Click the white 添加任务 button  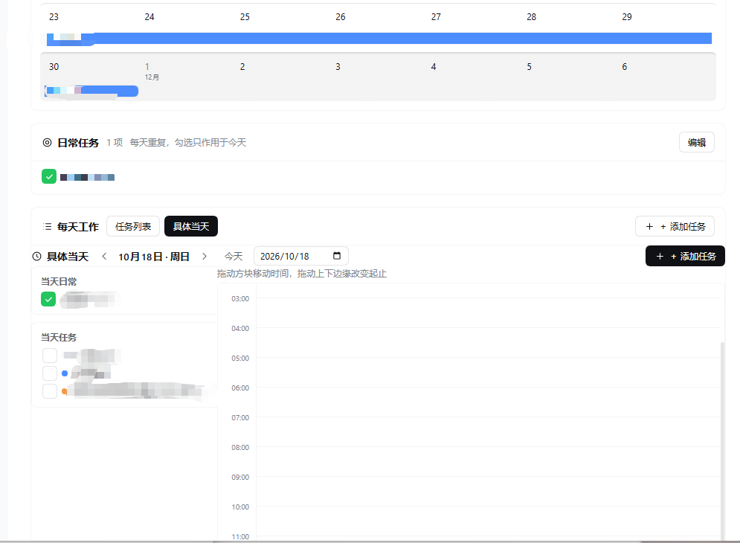675,226
